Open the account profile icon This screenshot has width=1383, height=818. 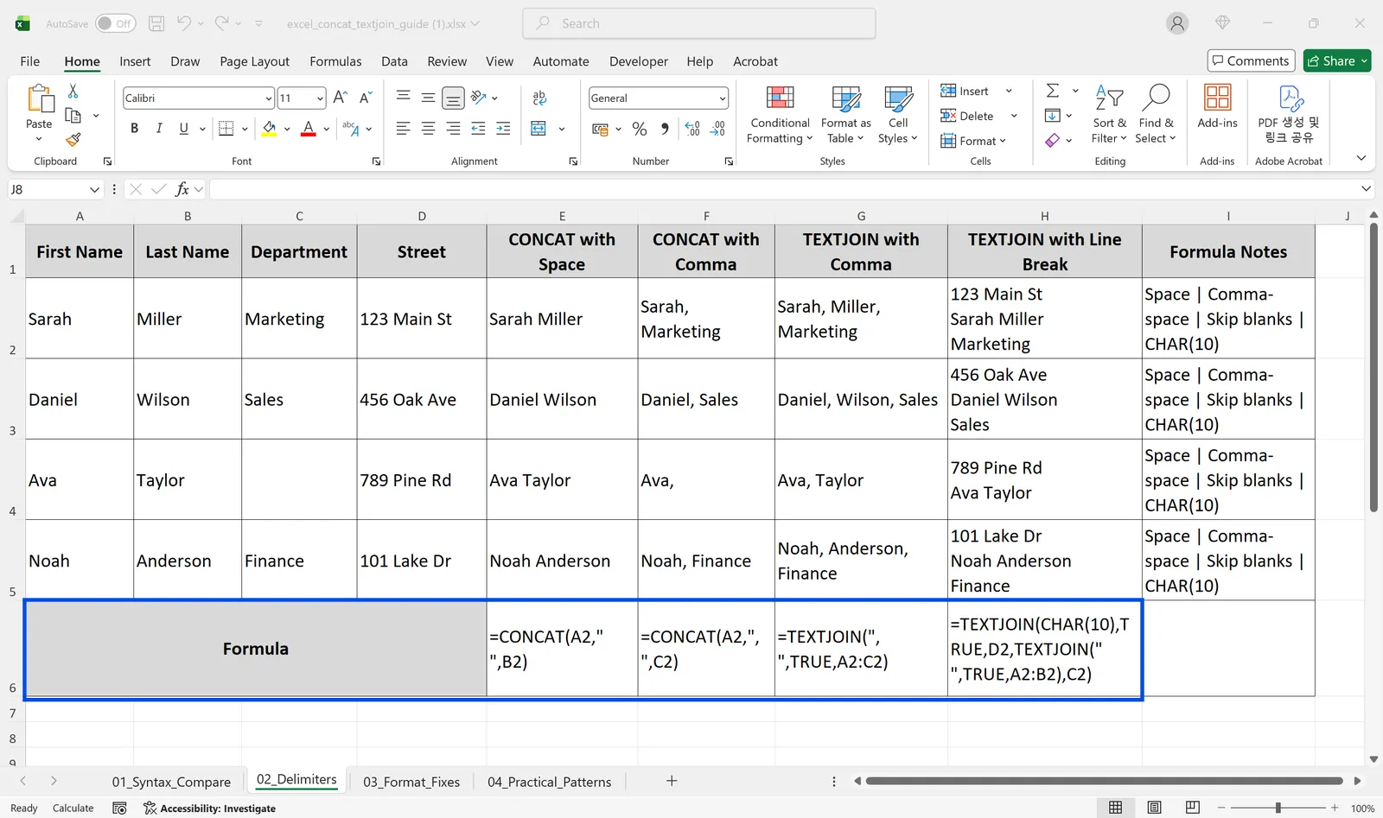coord(1177,23)
